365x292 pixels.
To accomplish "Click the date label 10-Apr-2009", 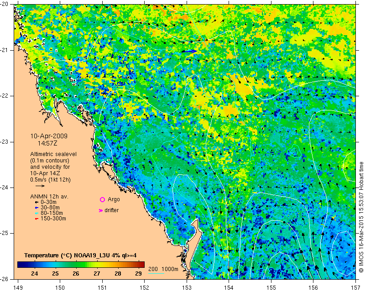I will coord(49,136).
